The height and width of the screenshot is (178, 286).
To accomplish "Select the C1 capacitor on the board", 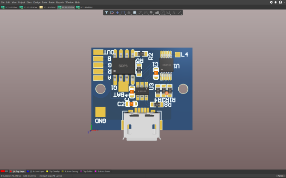I will 156,73.
